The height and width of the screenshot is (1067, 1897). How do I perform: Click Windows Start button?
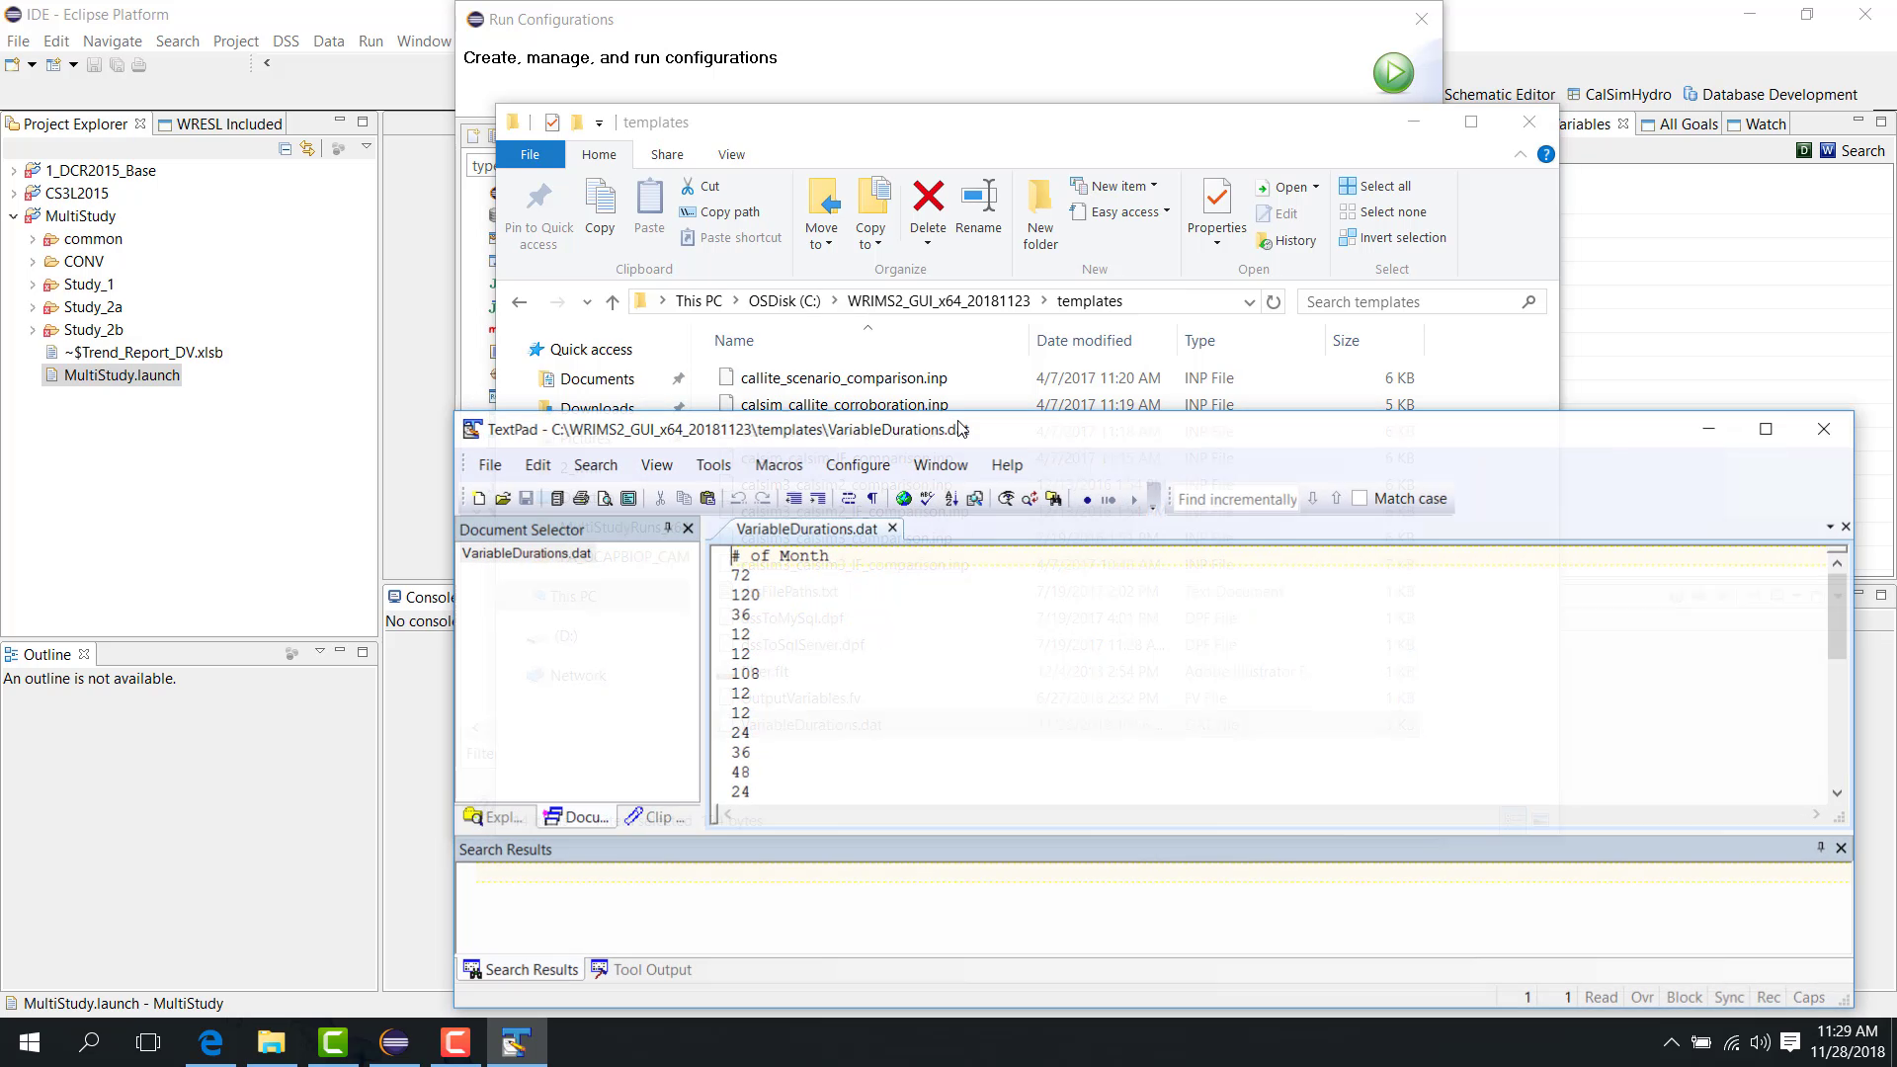pyautogui.click(x=30, y=1042)
